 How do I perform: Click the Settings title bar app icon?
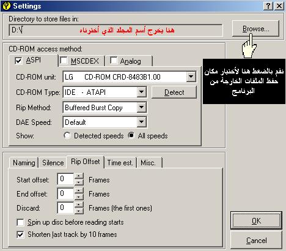click(6, 6)
